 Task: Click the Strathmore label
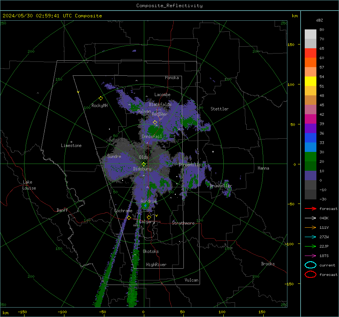point(183,223)
